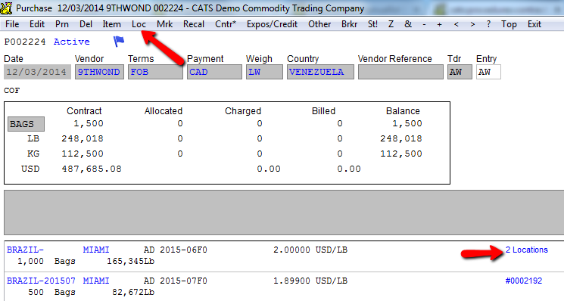Select the plus menu item
The width and height of the screenshot is (564, 301).
(440, 24)
